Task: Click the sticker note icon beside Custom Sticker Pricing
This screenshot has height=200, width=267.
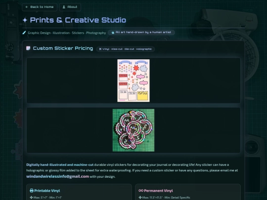Action: (28, 48)
